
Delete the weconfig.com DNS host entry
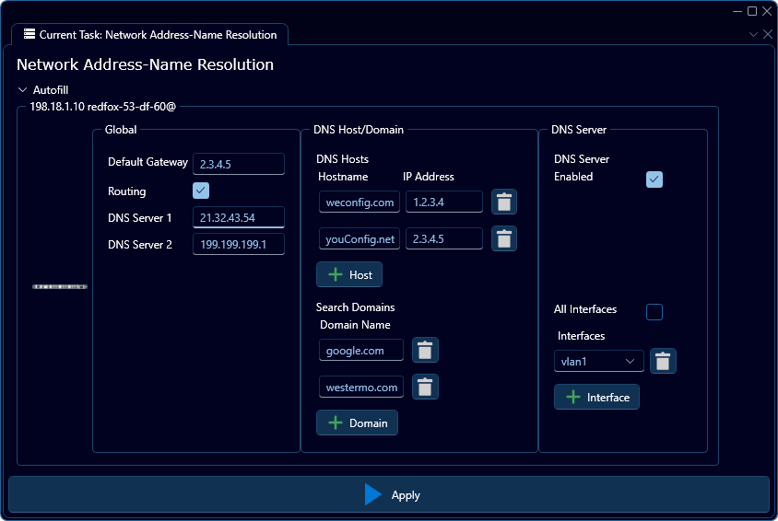(503, 202)
